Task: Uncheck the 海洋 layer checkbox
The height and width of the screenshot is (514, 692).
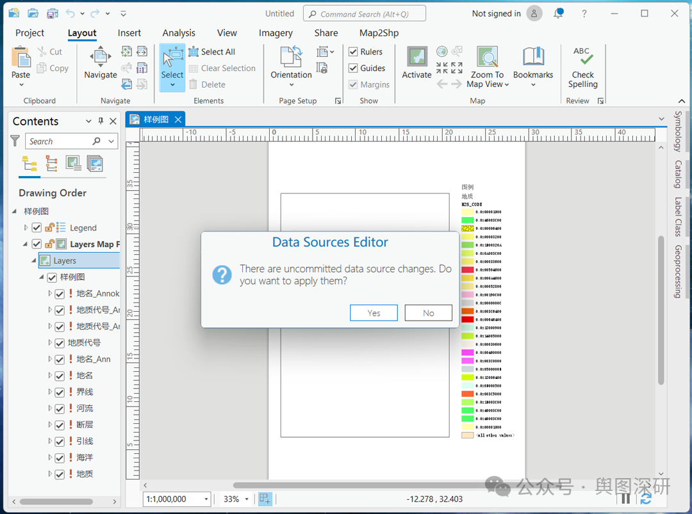Action: tap(60, 458)
